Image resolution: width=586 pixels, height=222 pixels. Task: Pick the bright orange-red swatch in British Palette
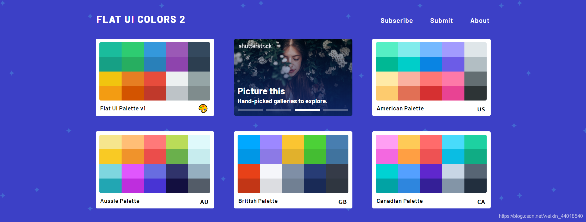coord(249,171)
